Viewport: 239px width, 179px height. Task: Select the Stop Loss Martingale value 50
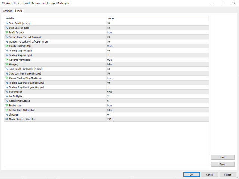tap(109, 73)
